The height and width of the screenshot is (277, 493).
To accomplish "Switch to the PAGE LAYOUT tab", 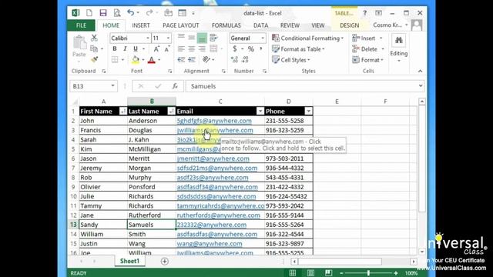I will point(181,25).
